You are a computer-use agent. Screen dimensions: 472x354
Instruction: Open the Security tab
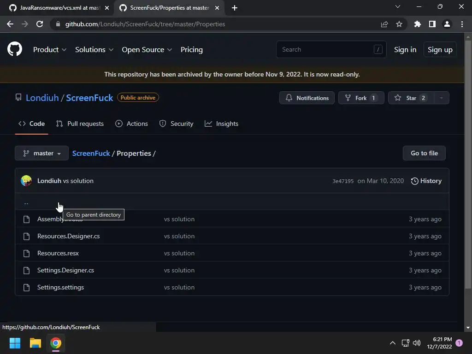pyautogui.click(x=176, y=124)
